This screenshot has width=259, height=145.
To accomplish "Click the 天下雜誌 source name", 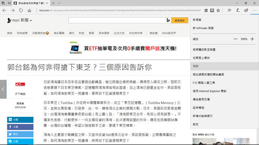I will [20, 94].
